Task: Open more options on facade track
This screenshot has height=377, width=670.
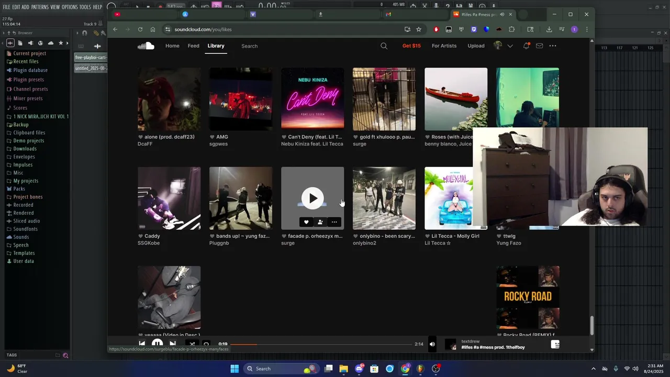Action: (334, 222)
